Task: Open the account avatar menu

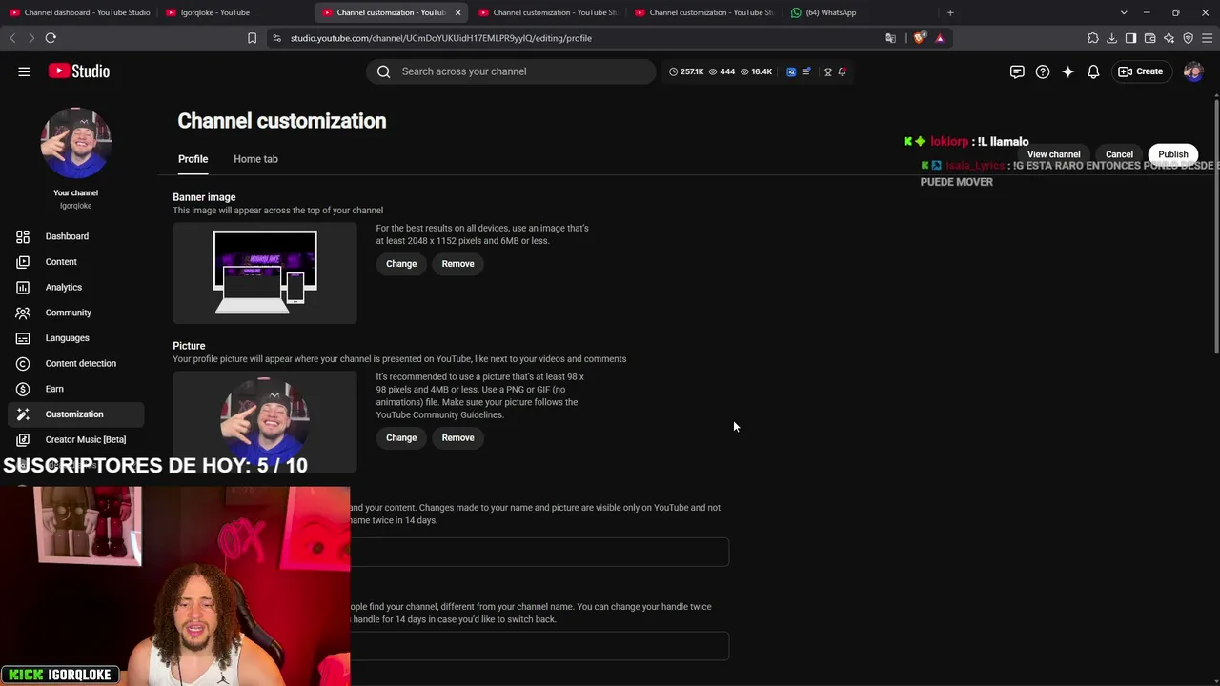Action: [1193, 71]
